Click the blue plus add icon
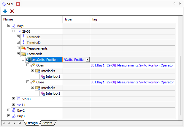This screenshot has width=184, height=127. point(5,11)
